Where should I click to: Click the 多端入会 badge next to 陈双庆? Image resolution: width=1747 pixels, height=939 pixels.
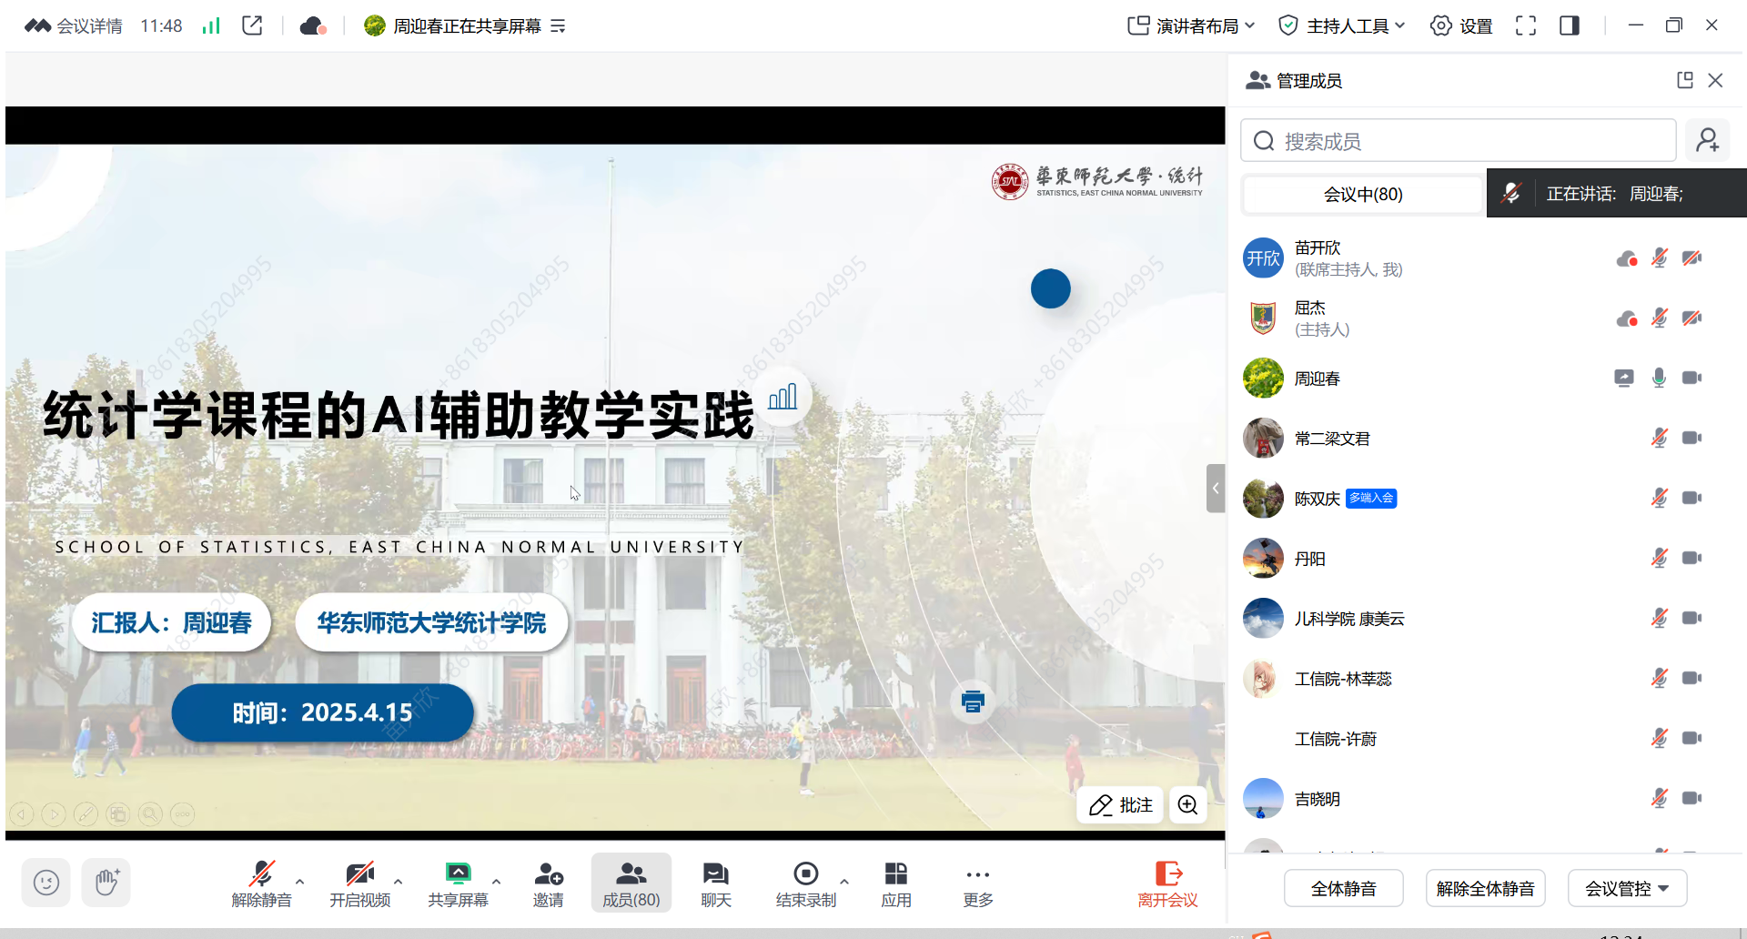pos(1371,499)
